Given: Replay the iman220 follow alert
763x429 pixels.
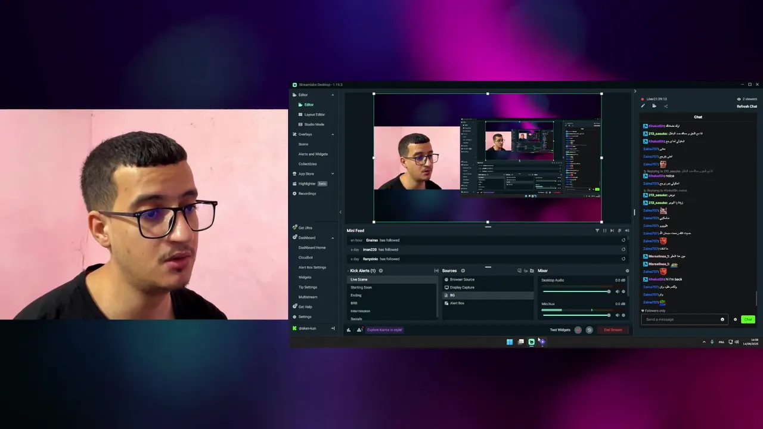Looking at the screenshot, I should point(624,250).
